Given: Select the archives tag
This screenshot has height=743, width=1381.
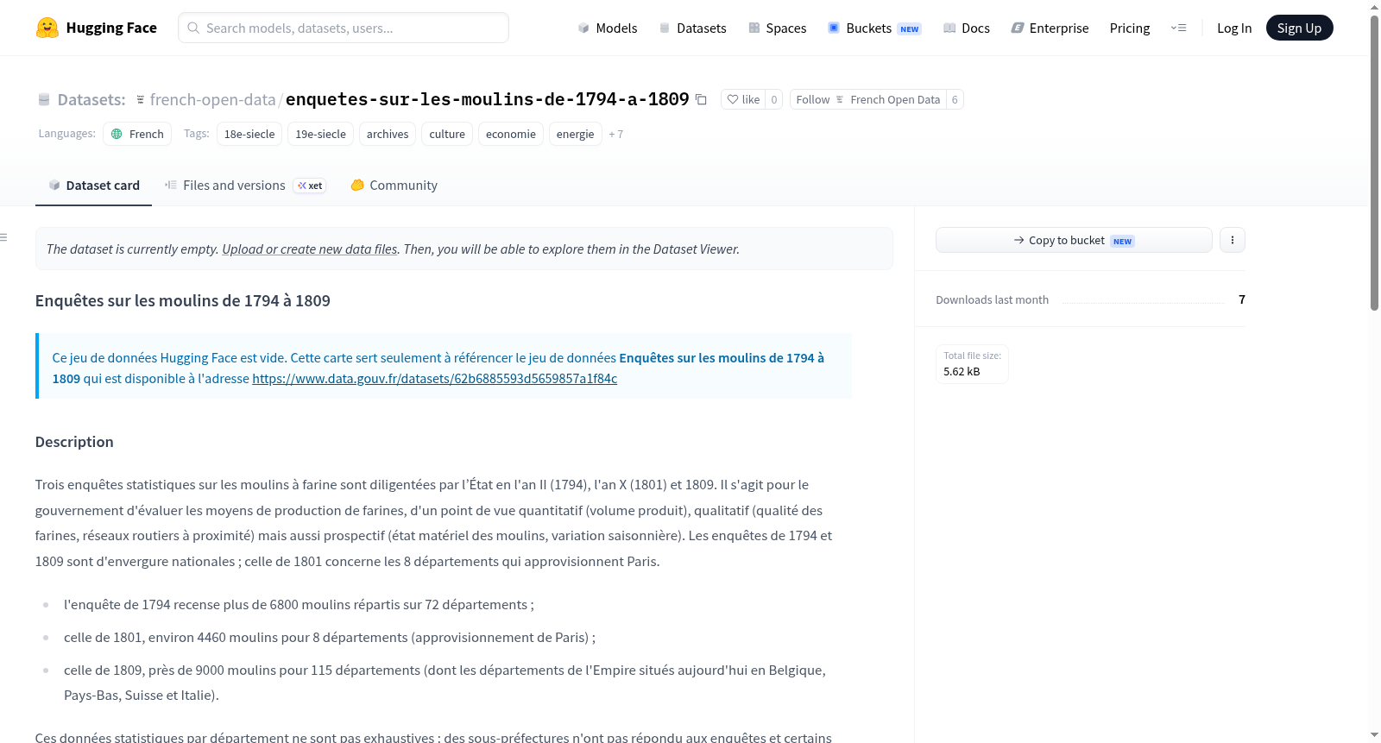Looking at the screenshot, I should click(x=388, y=134).
